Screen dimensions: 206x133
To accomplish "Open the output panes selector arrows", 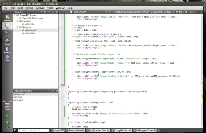I will [x=159, y=130].
